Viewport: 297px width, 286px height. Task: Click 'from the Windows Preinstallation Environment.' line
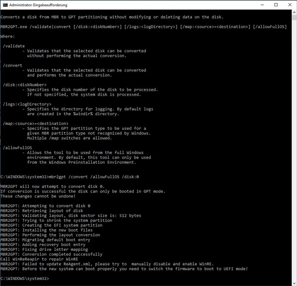click(81, 162)
